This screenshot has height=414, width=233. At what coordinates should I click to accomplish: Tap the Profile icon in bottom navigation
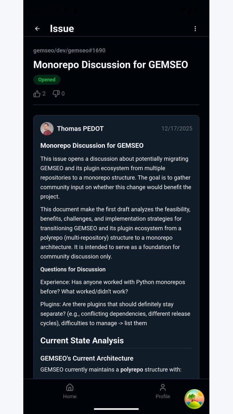pyautogui.click(x=163, y=387)
